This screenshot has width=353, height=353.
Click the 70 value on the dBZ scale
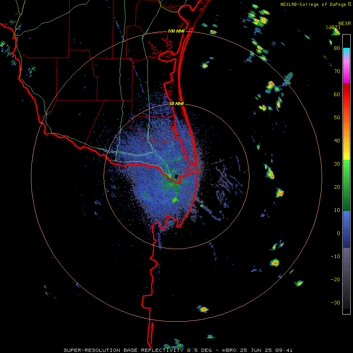coord(337,71)
